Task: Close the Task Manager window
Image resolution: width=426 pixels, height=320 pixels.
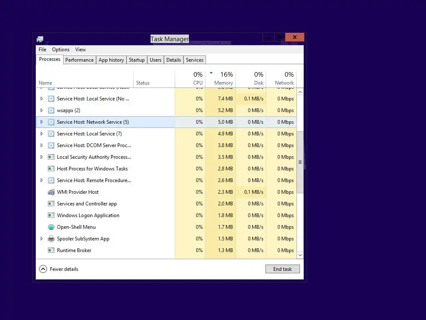Action: click(x=295, y=37)
